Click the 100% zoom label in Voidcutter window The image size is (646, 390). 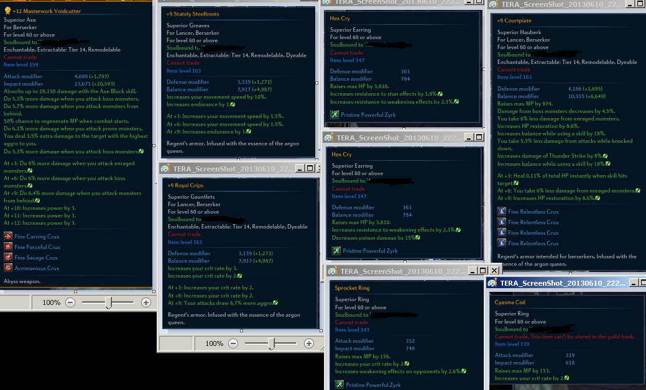point(52,302)
